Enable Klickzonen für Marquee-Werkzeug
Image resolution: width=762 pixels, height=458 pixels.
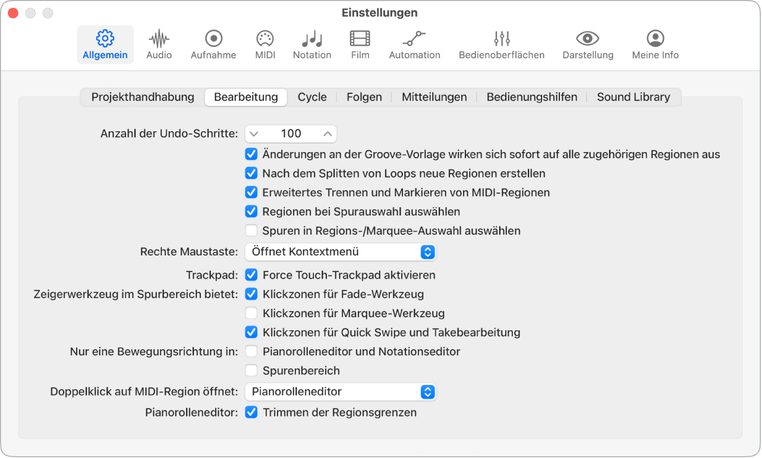pyautogui.click(x=251, y=313)
